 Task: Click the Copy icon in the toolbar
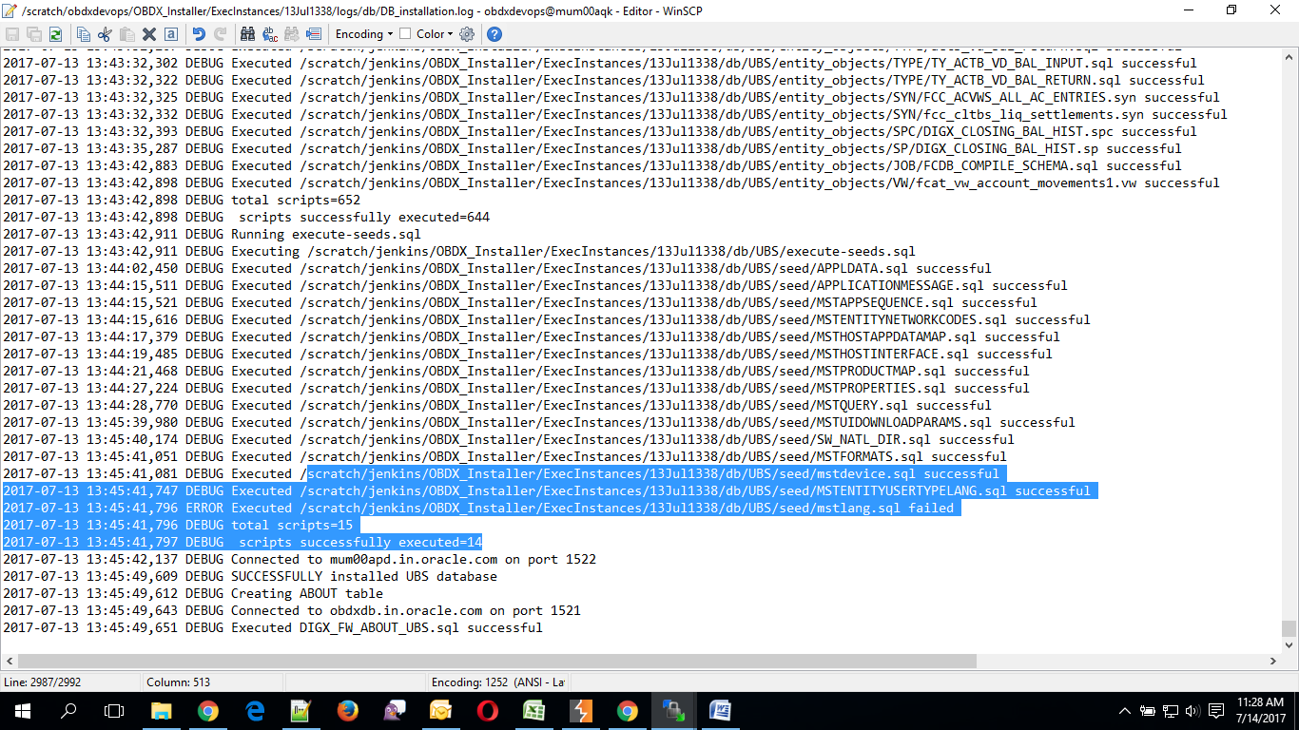pyautogui.click(x=84, y=34)
